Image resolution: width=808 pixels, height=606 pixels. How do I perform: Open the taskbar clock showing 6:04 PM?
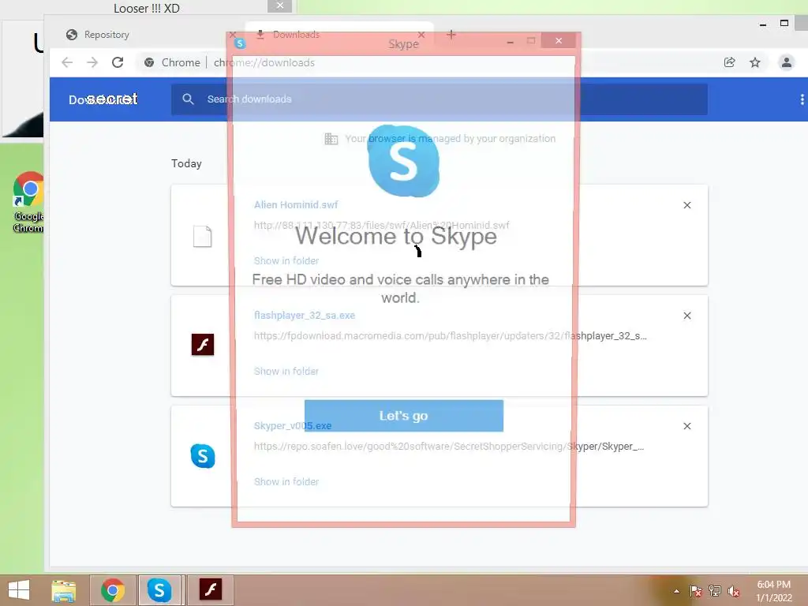click(774, 591)
